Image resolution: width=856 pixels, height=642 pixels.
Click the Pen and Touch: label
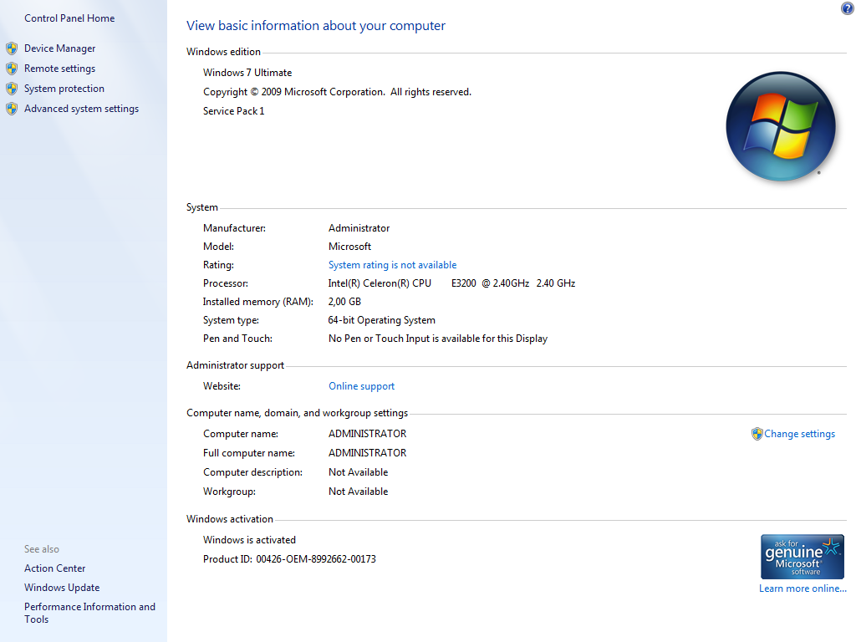(x=237, y=339)
